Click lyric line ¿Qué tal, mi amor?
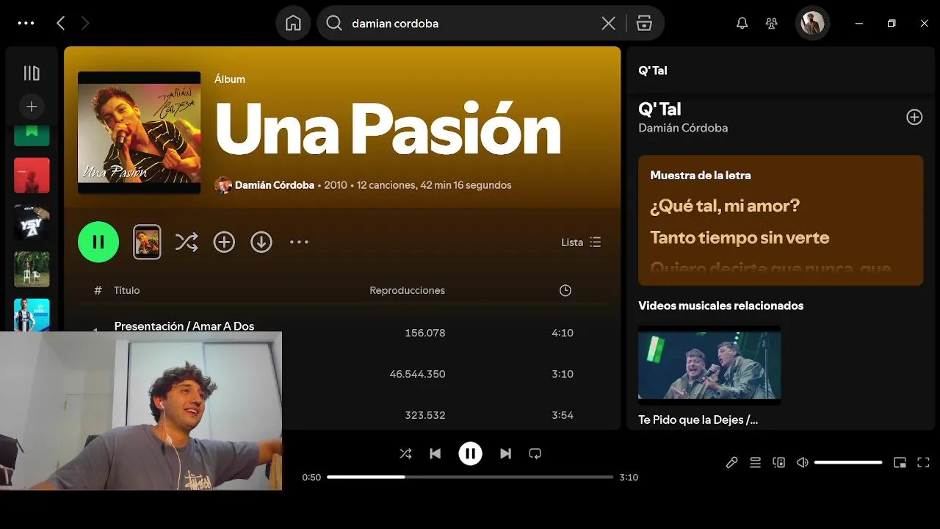This screenshot has width=940, height=529. point(725,206)
